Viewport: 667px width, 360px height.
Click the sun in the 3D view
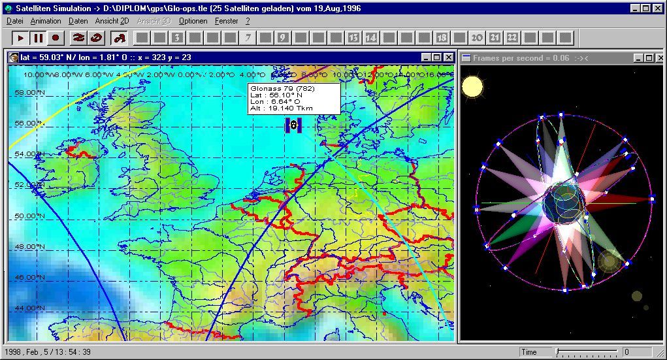coord(472,87)
